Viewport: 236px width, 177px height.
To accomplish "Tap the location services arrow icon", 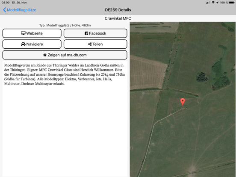I will click(x=218, y=3).
